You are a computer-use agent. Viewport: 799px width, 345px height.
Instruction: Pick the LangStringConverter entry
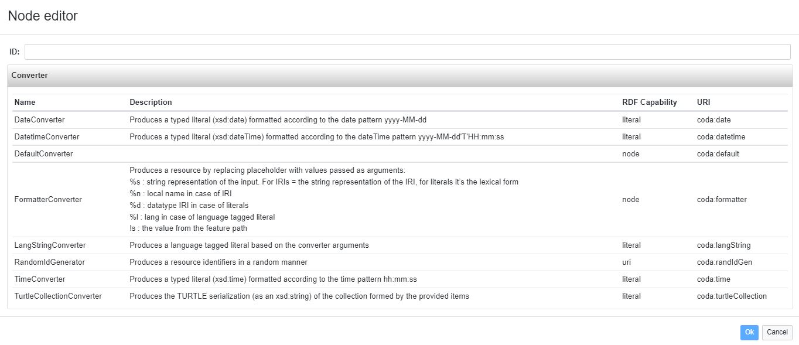pos(50,245)
